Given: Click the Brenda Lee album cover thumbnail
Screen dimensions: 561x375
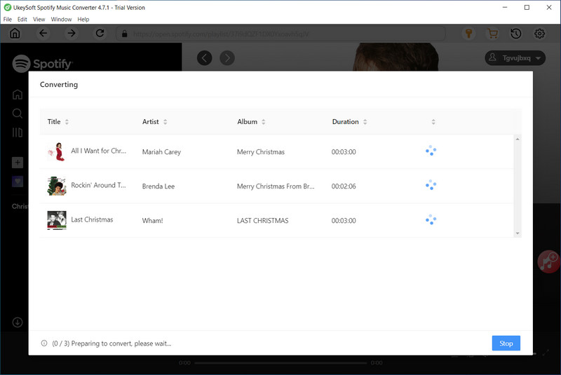Looking at the screenshot, I should pyautogui.click(x=57, y=186).
